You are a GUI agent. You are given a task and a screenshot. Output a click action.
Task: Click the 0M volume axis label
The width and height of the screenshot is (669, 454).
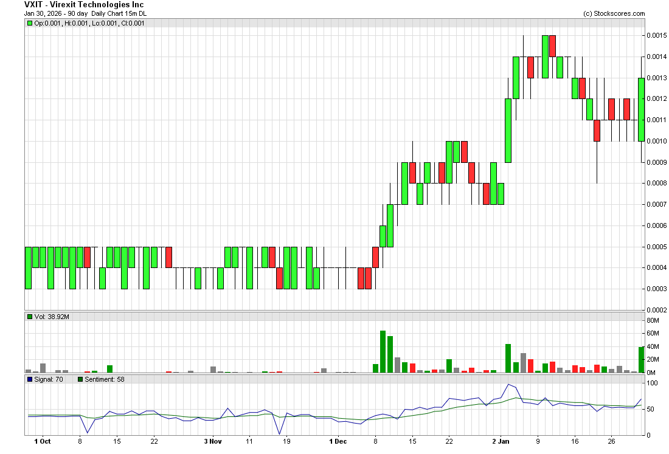(x=651, y=373)
